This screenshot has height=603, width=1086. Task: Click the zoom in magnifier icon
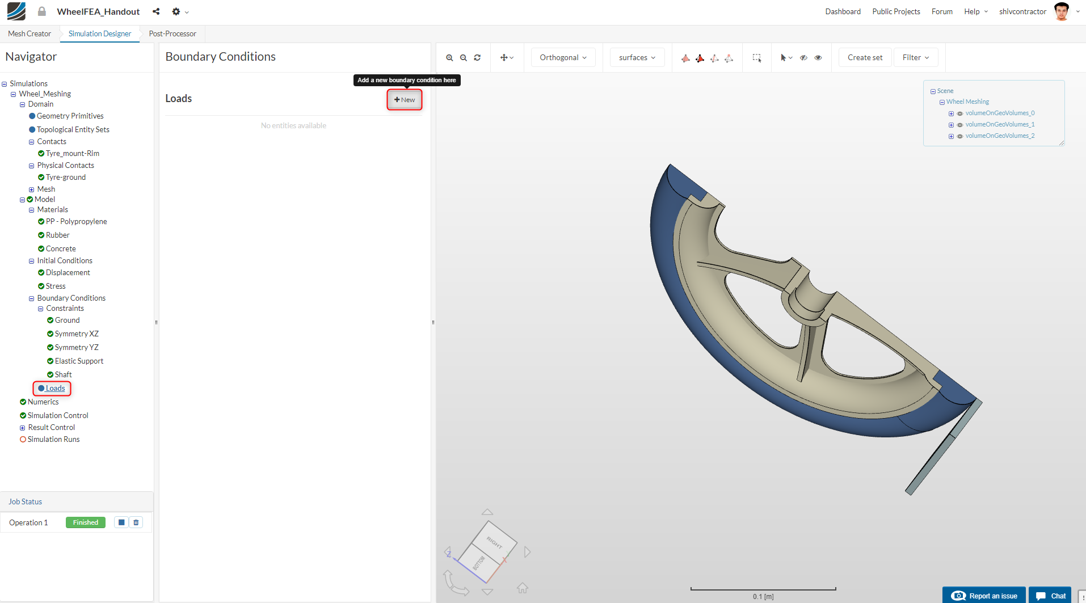click(449, 58)
